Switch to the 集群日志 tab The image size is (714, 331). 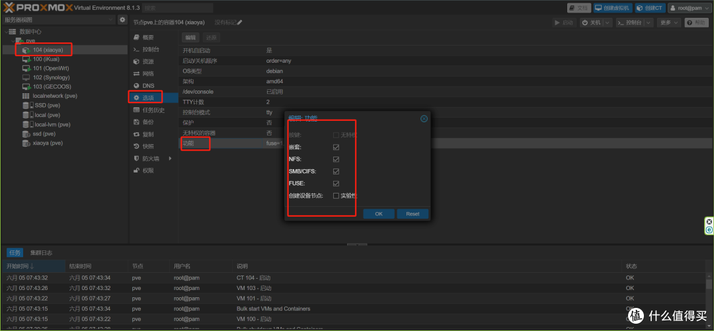coord(41,252)
